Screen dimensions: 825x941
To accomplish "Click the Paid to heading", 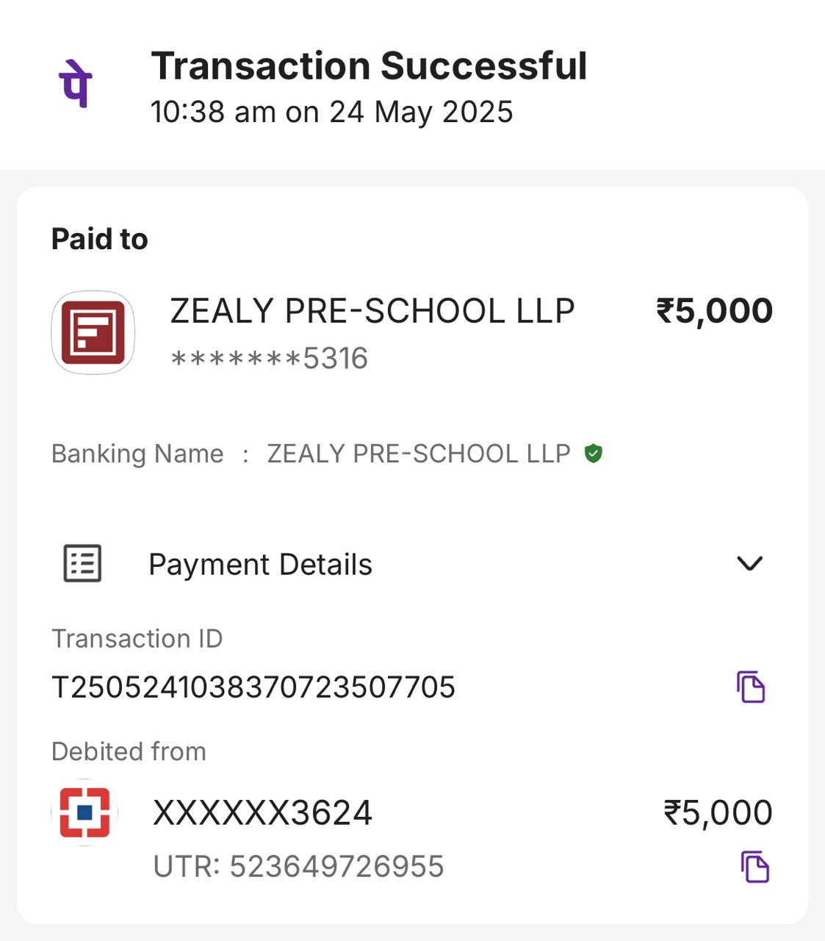I will (100, 240).
